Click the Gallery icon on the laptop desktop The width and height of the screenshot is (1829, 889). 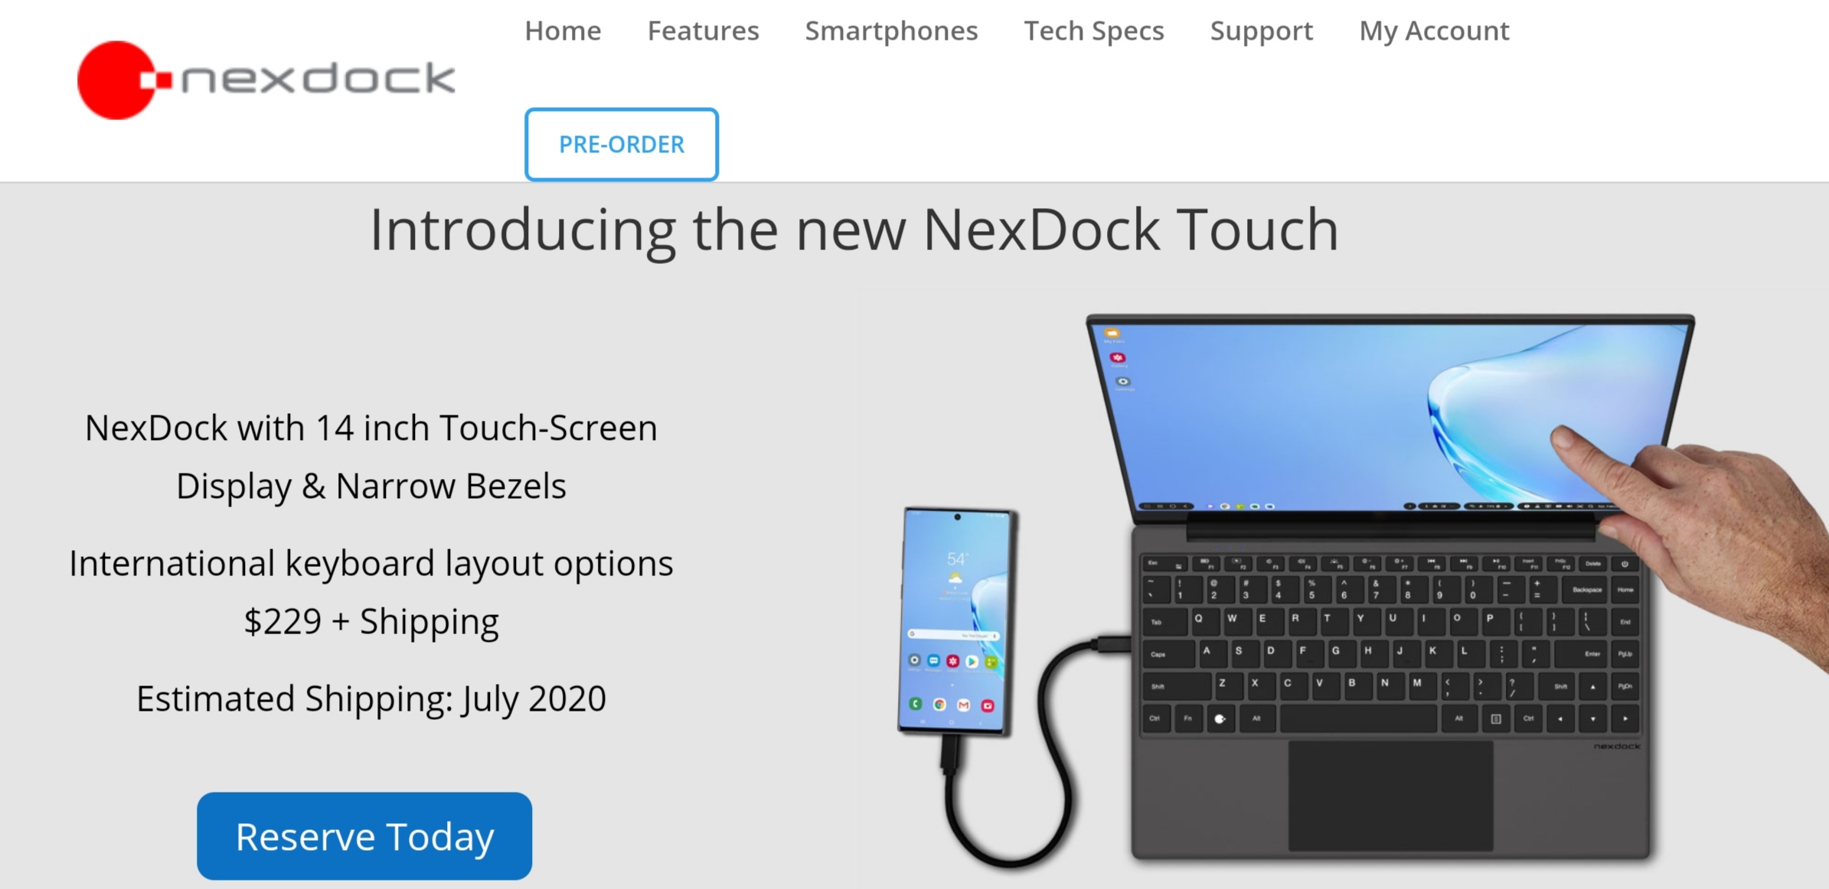(1118, 358)
